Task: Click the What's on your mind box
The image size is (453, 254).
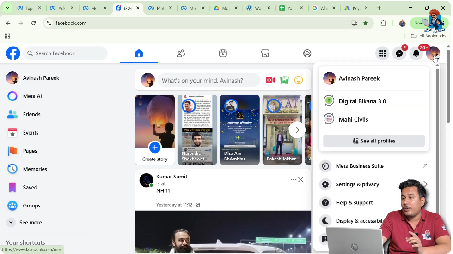Action: tap(208, 80)
